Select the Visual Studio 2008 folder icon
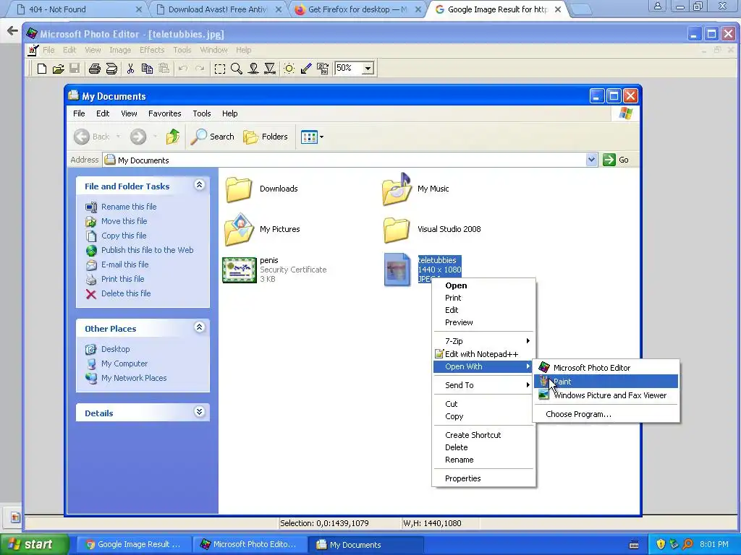The image size is (741, 555). click(396, 229)
